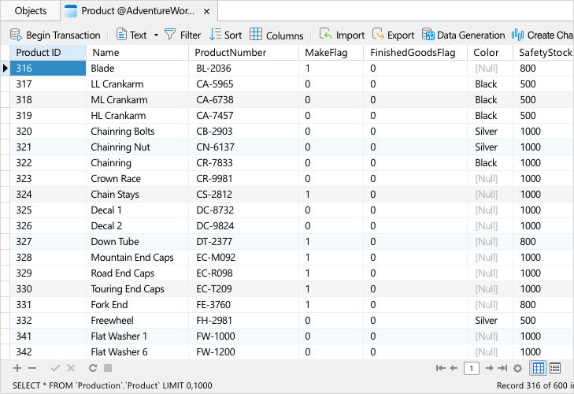Click the ProductNumber column header

(244, 53)
